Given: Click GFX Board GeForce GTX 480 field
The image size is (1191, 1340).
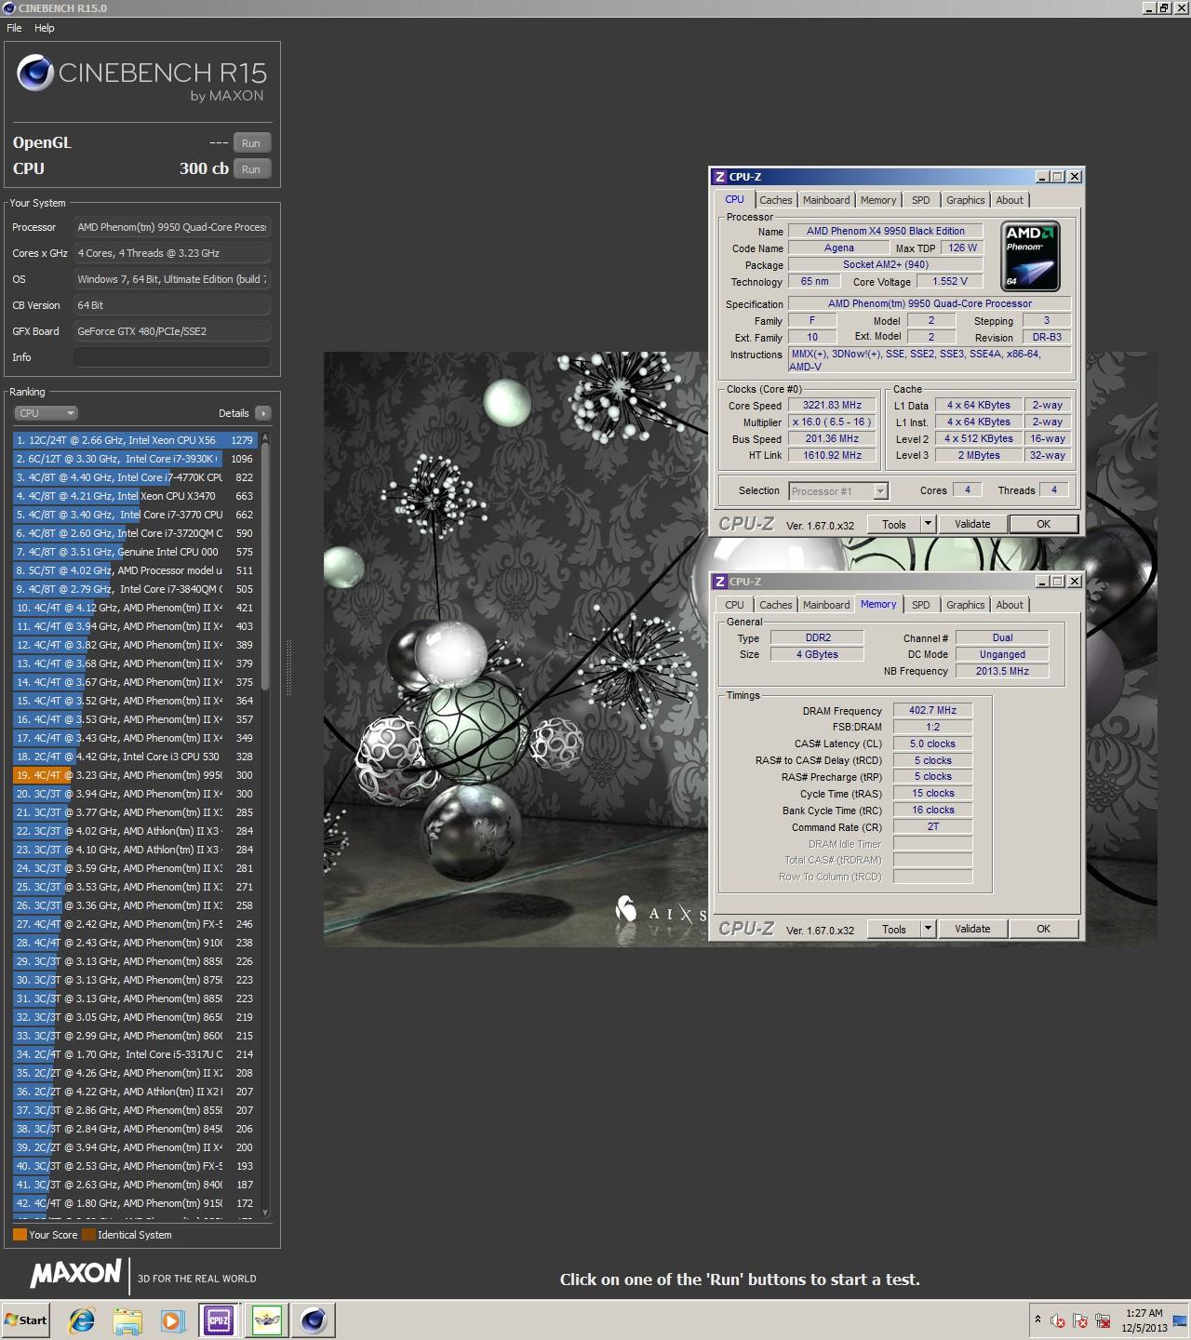Looking at the screenshot, I should [172, 331].
